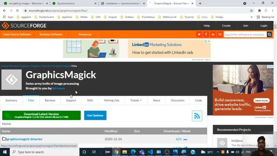This screenshot has height=156, width=277.
Task: Subscribe via the RSS feed icon
Action: 197,116
